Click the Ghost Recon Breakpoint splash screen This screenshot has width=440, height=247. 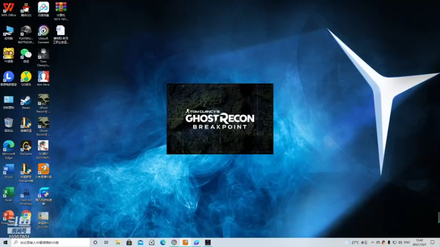(219, 119)
